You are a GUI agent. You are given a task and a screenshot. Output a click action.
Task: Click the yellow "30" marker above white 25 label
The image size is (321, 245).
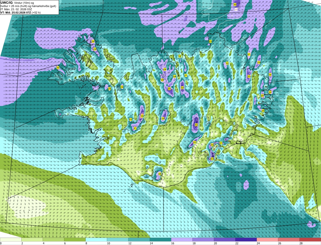(235, 5)
